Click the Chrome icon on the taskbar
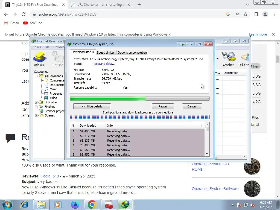280x210 pixels. (92, 205)
